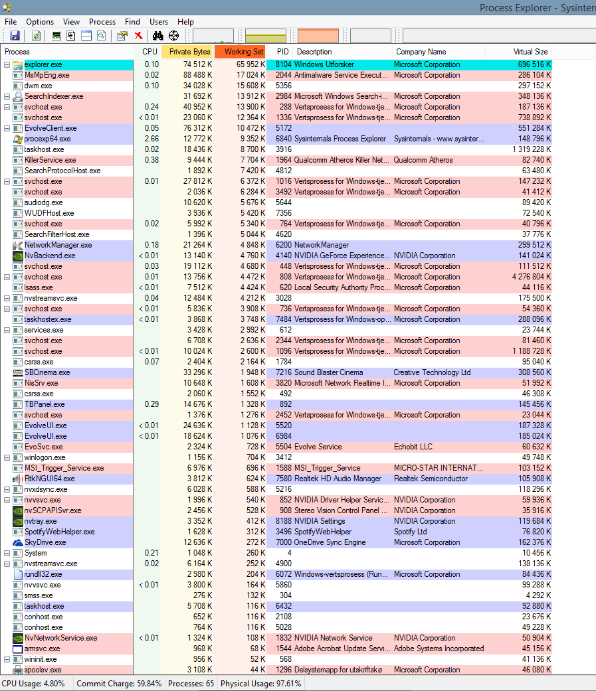
Task: Click the SearchIndexer.exe magnifier icon
Action: click(x=18, y=96)
